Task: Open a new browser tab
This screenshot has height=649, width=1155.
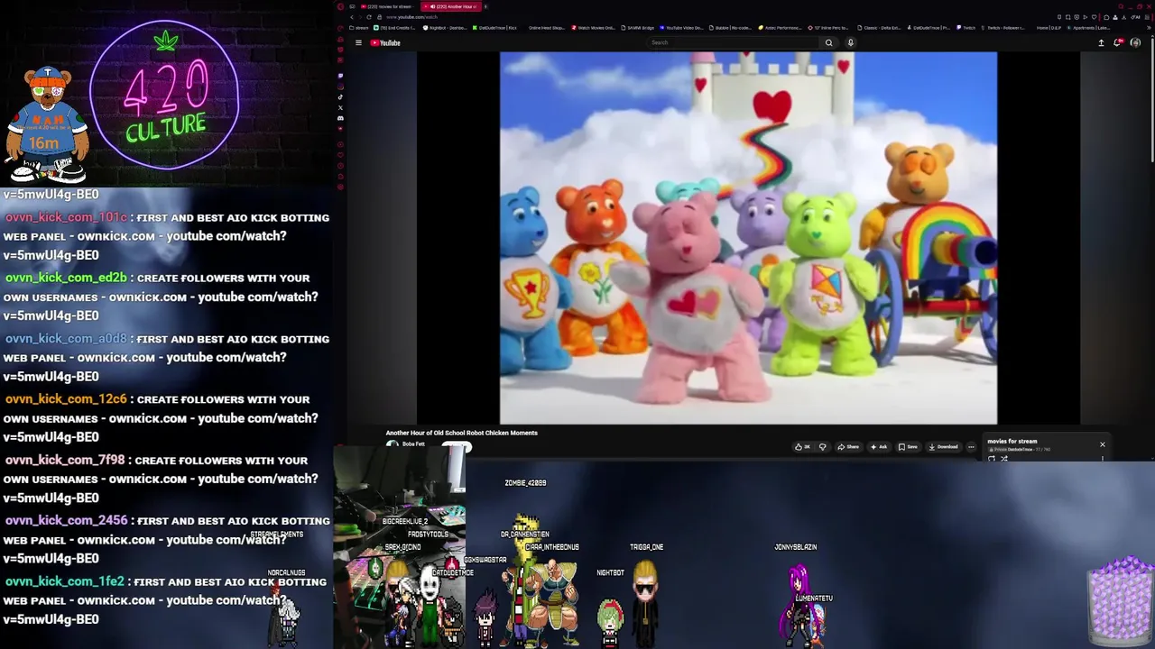Action: click(x=485, y=6)
